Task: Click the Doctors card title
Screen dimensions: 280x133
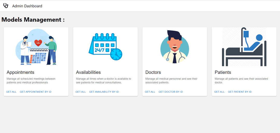Action: [153, 72]
